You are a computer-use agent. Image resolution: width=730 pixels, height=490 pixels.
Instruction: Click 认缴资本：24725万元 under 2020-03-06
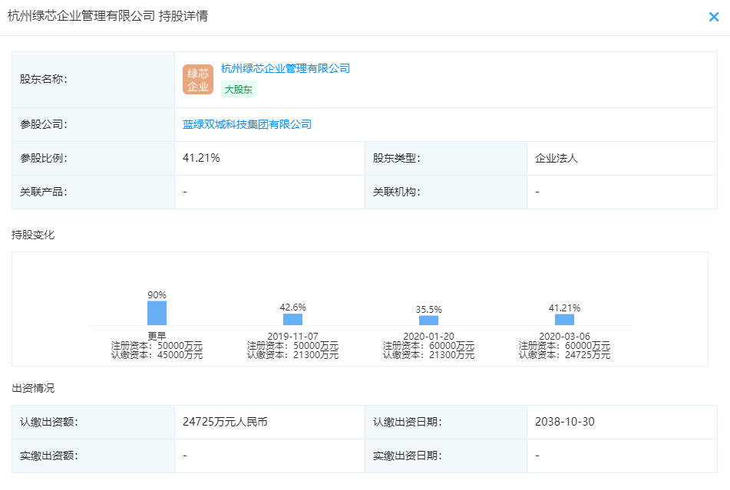564,355
